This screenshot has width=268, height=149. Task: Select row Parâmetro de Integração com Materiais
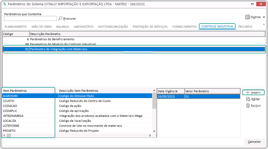(134, 49)
